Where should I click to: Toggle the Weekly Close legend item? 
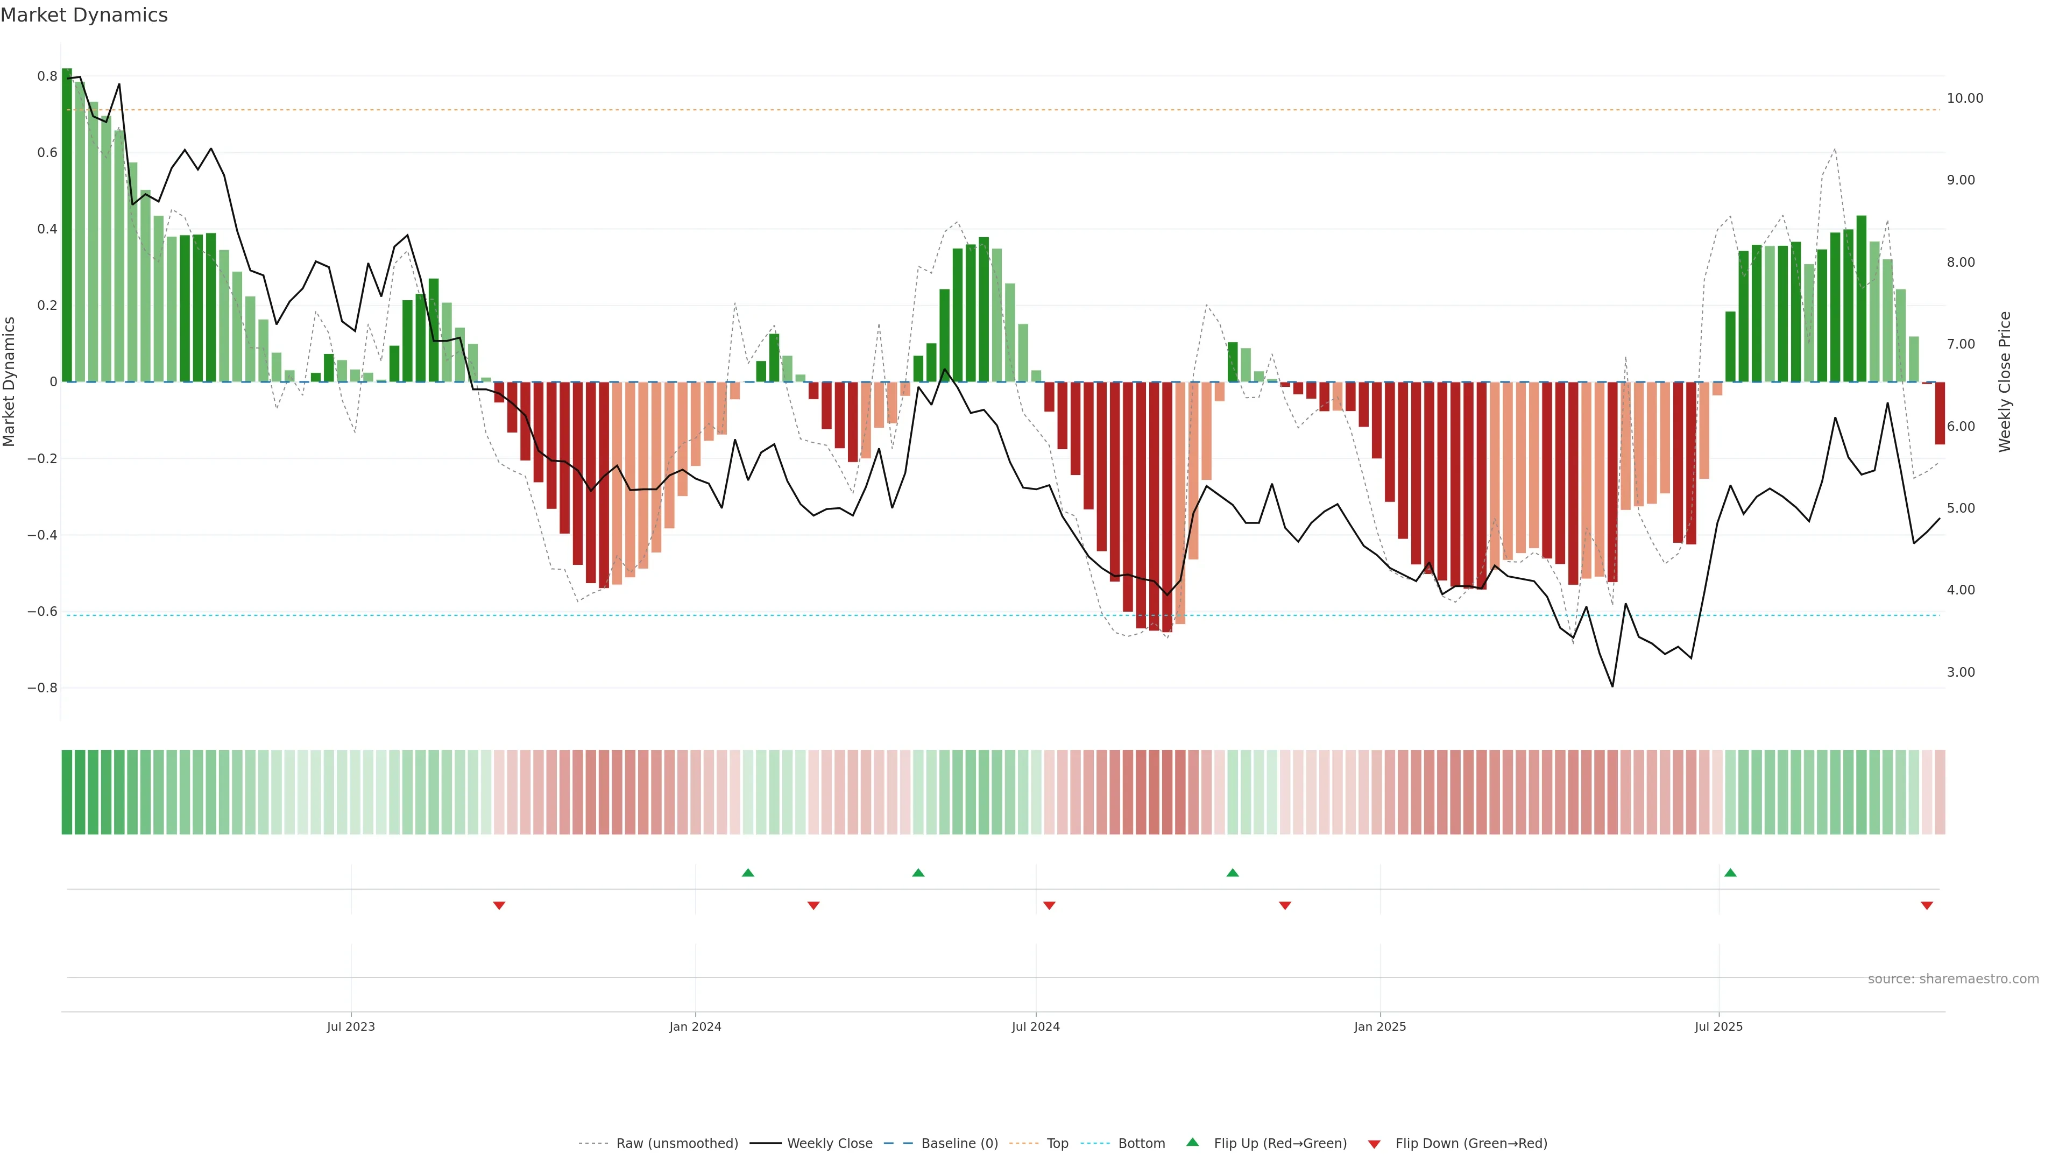point(829,1143)
